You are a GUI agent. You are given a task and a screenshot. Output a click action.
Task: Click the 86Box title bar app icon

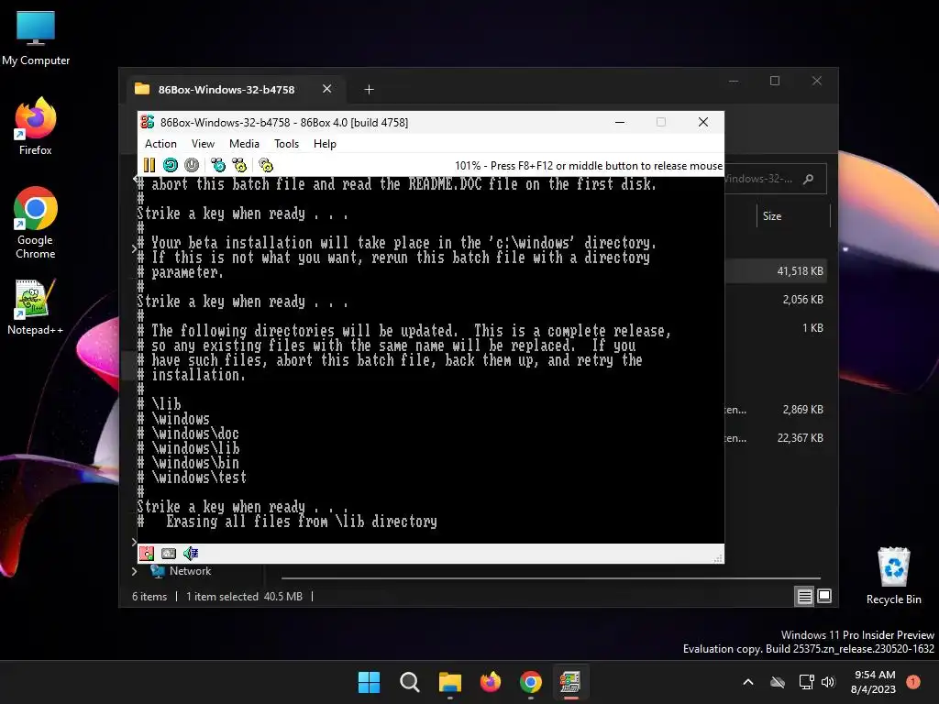click(x=148, y=122)
